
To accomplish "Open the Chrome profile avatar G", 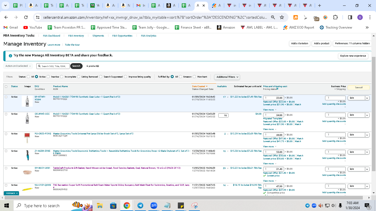I will coord(360,17).
